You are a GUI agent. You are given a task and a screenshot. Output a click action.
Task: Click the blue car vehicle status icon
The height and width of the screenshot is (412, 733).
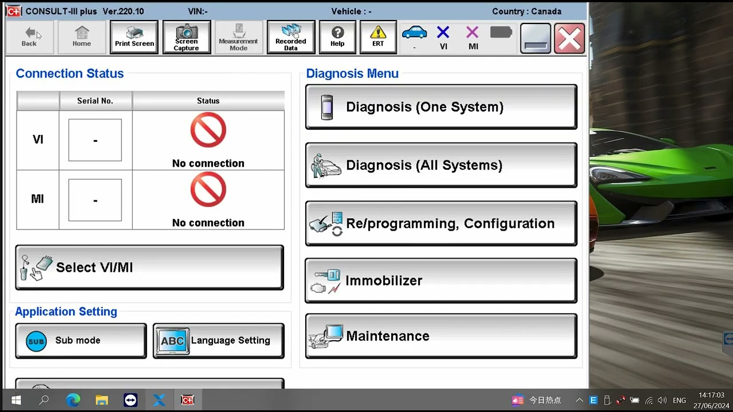pyautogui.click(x=414, y=33)
